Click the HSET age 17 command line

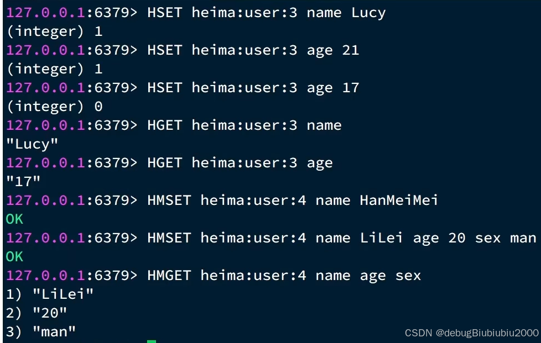[x=183, y=88]
